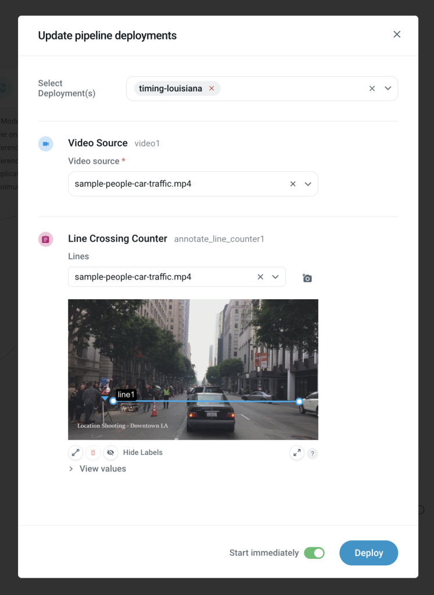Click the line1 label
434x595 pixels.
pos(126,395)
